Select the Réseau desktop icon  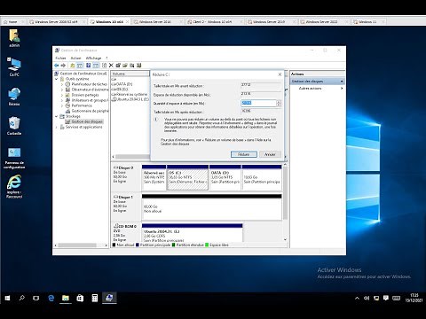pos(14,97)
